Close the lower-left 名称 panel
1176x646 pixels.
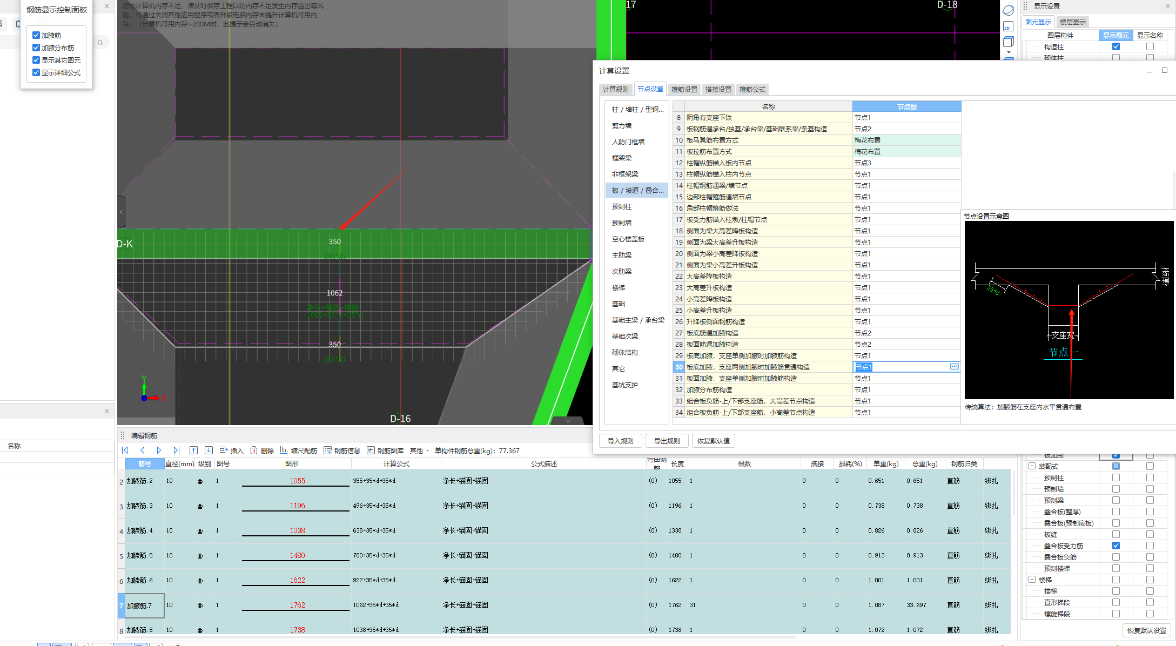[x=107, y=411]
